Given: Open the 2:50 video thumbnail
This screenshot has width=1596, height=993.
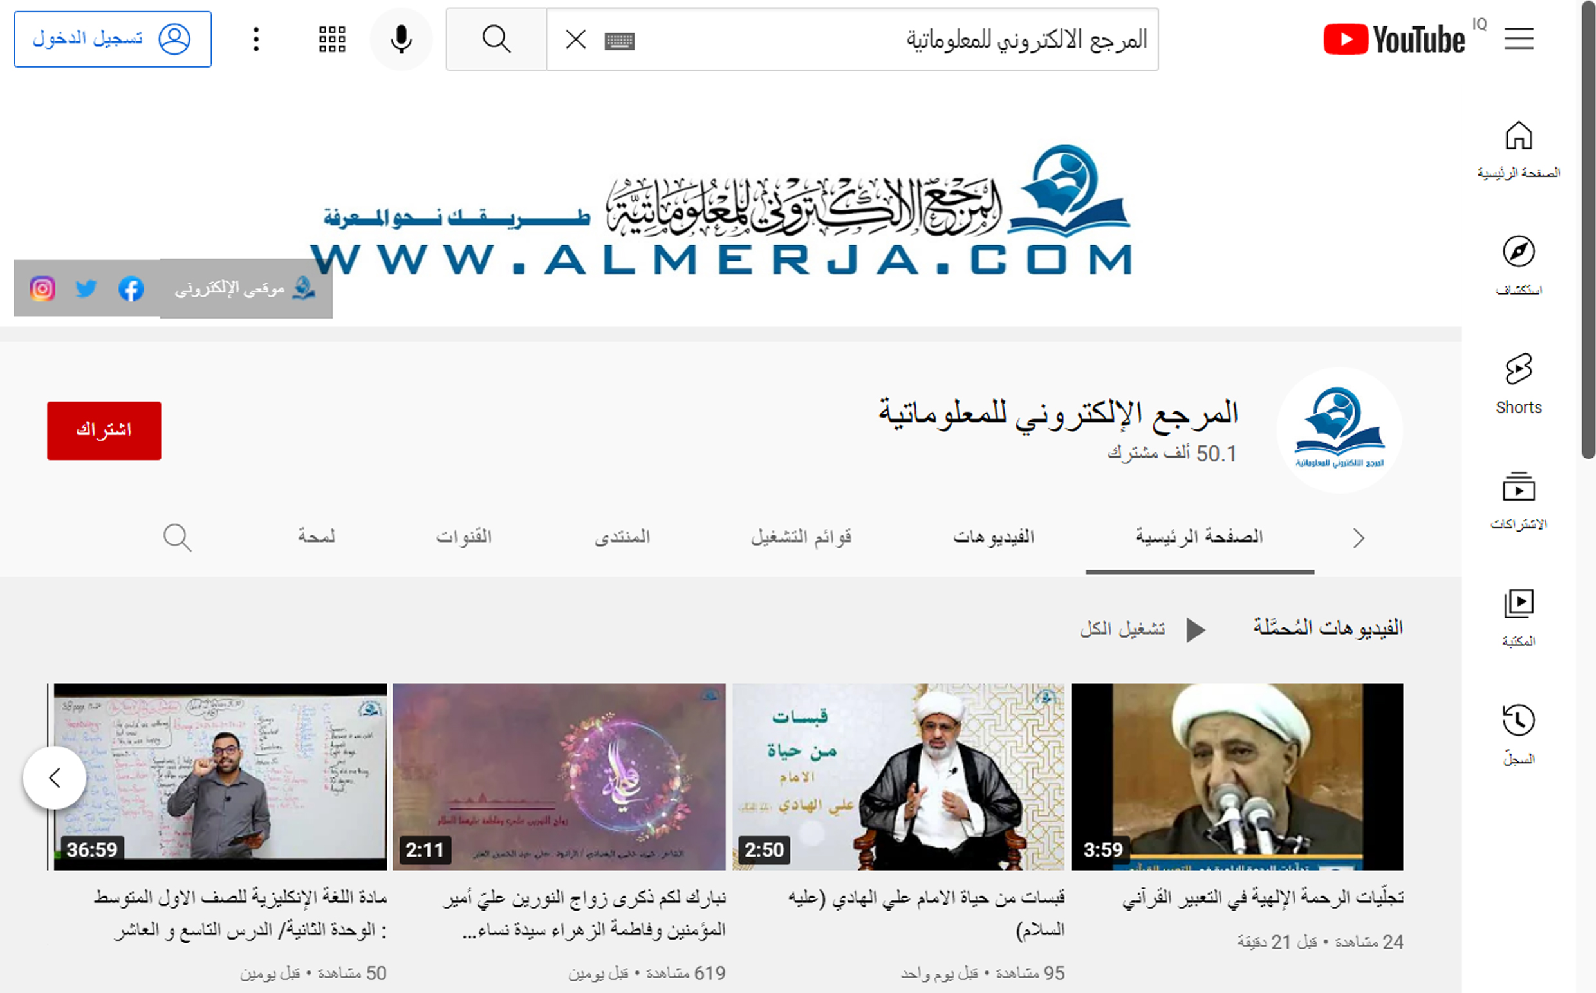Looking at the screenshot, I should click(898, 777).
